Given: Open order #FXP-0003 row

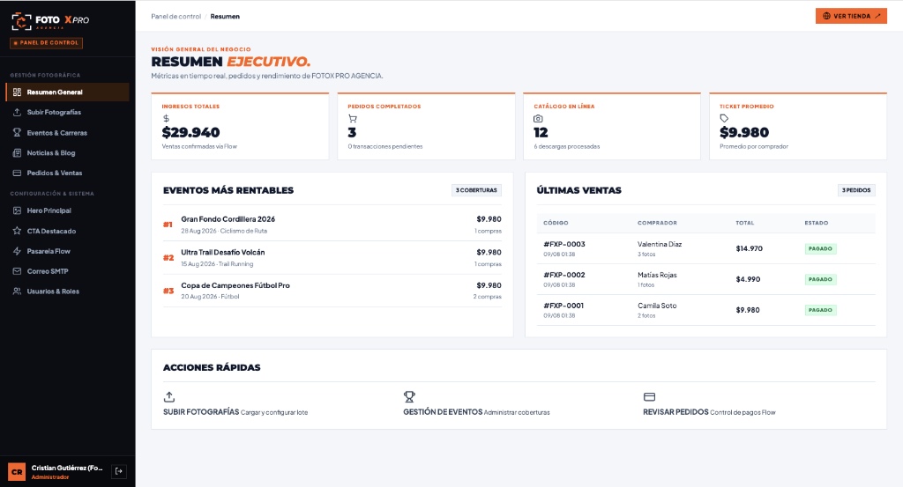Looking at the screenshot, I should click(x=706, y=248).
